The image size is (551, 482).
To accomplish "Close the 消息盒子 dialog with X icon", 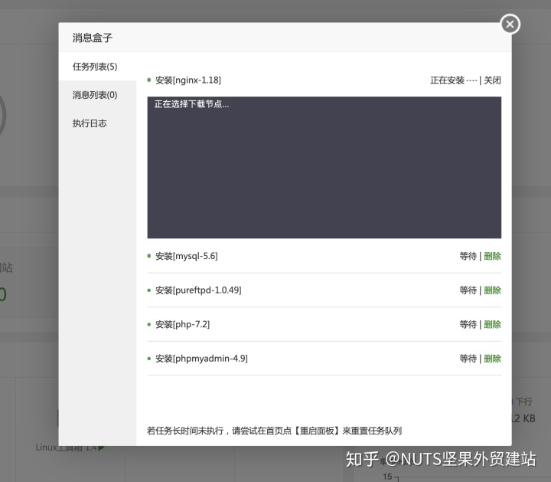I will pos(510,25).
